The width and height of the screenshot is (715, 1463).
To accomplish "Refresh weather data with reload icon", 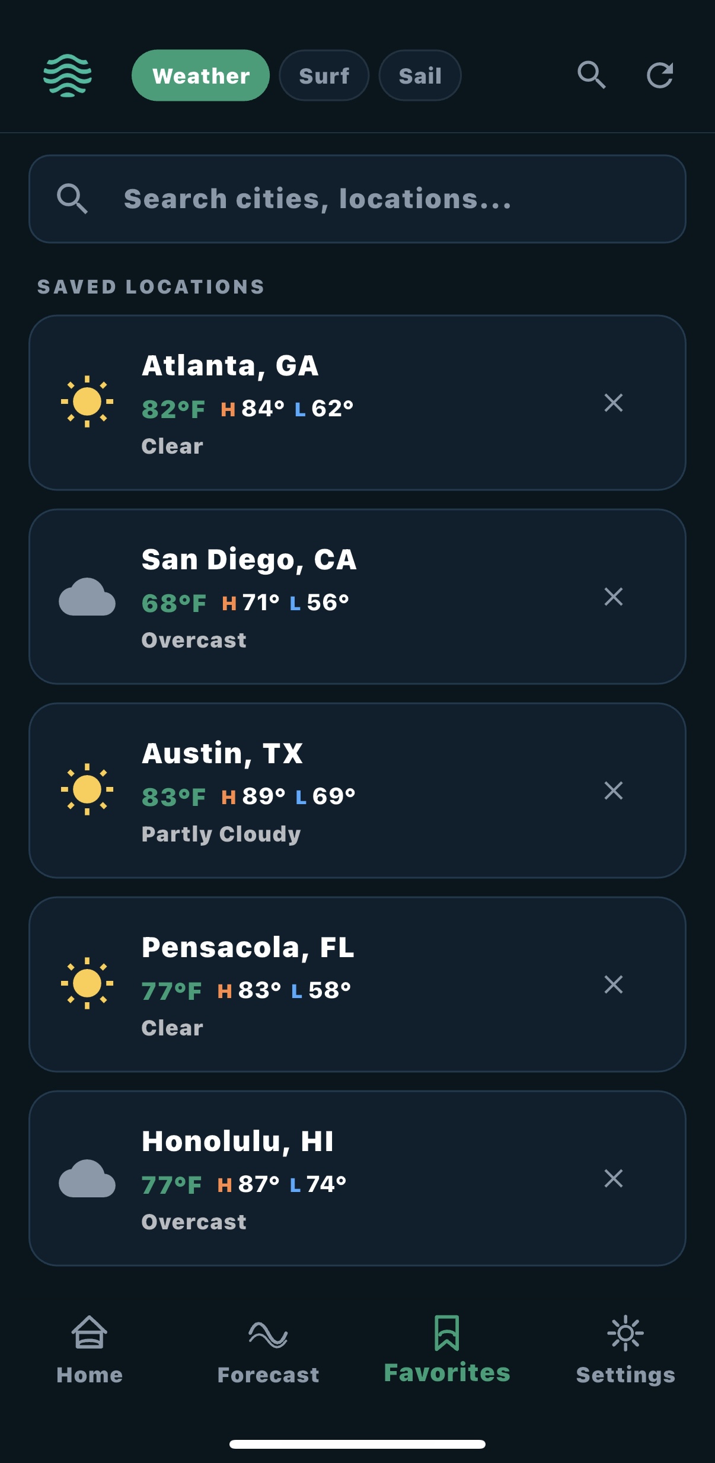I will [x=659, y=75].
